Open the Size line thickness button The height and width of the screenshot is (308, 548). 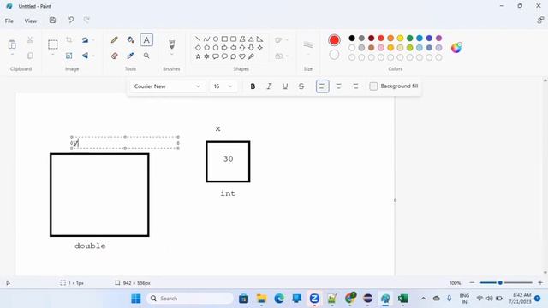pos(308,44)
